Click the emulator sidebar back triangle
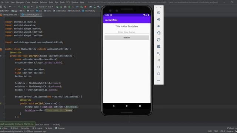Screen dimensions: 237x133 (x=158, y=60)
